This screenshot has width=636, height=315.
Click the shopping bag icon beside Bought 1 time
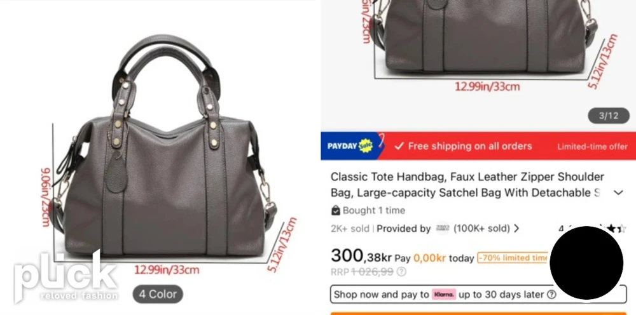pos(335,211)
